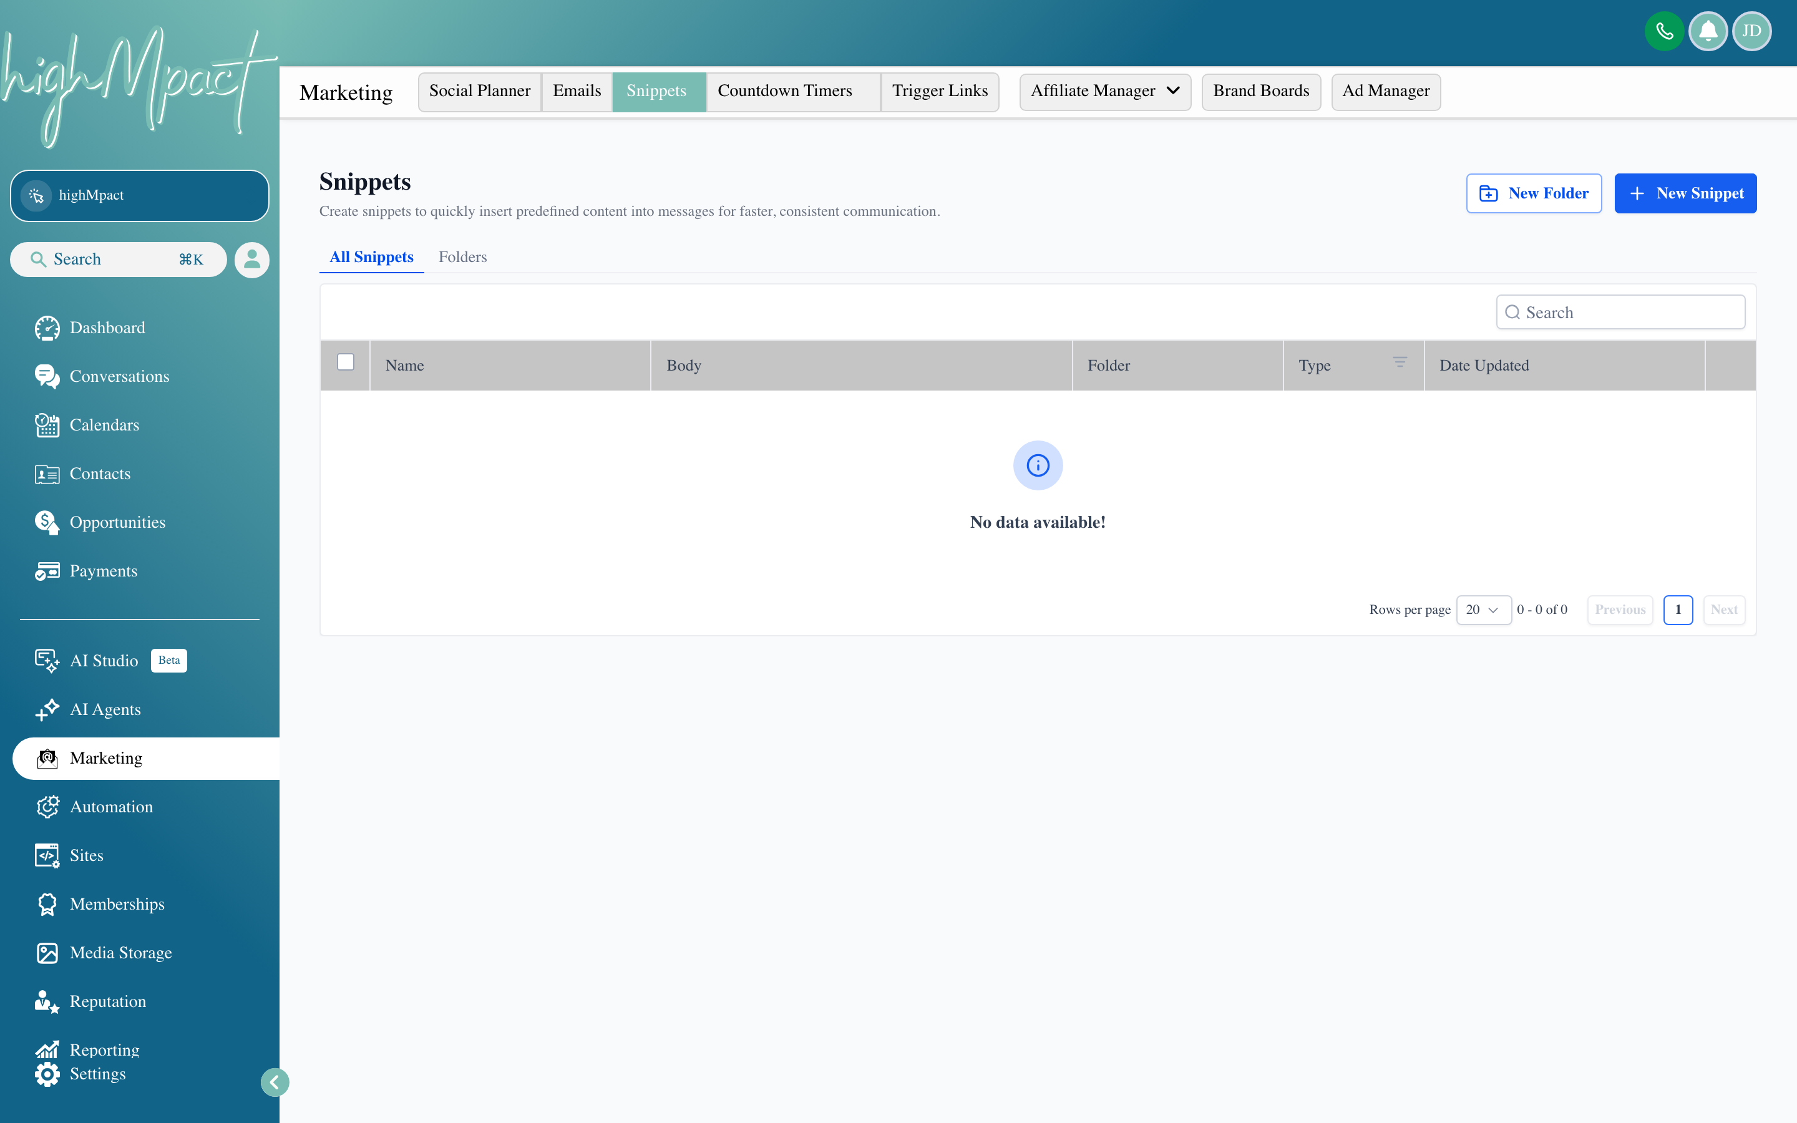Click the Contacts card icon
The width and height of the screenshot is (1797, 1123).
pyautogui.click(x=47, y=474)
